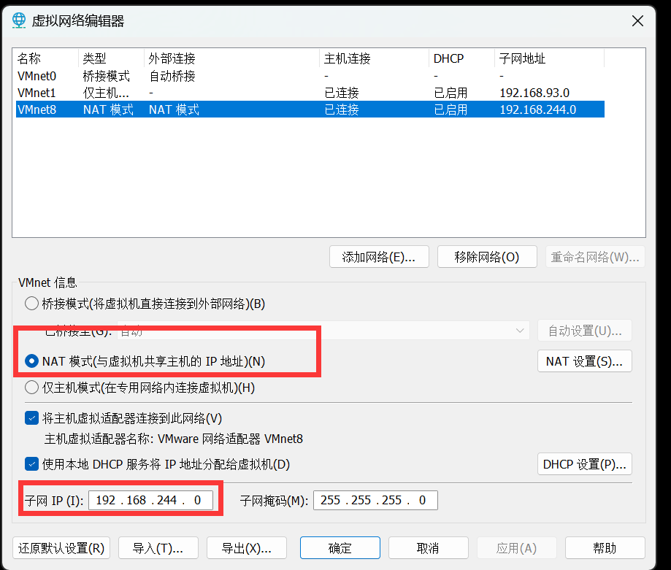The width and height of the screenshot is (671, 570).
Task: Click 还原默认设置(R) button
Action: [x=61, y=548]
